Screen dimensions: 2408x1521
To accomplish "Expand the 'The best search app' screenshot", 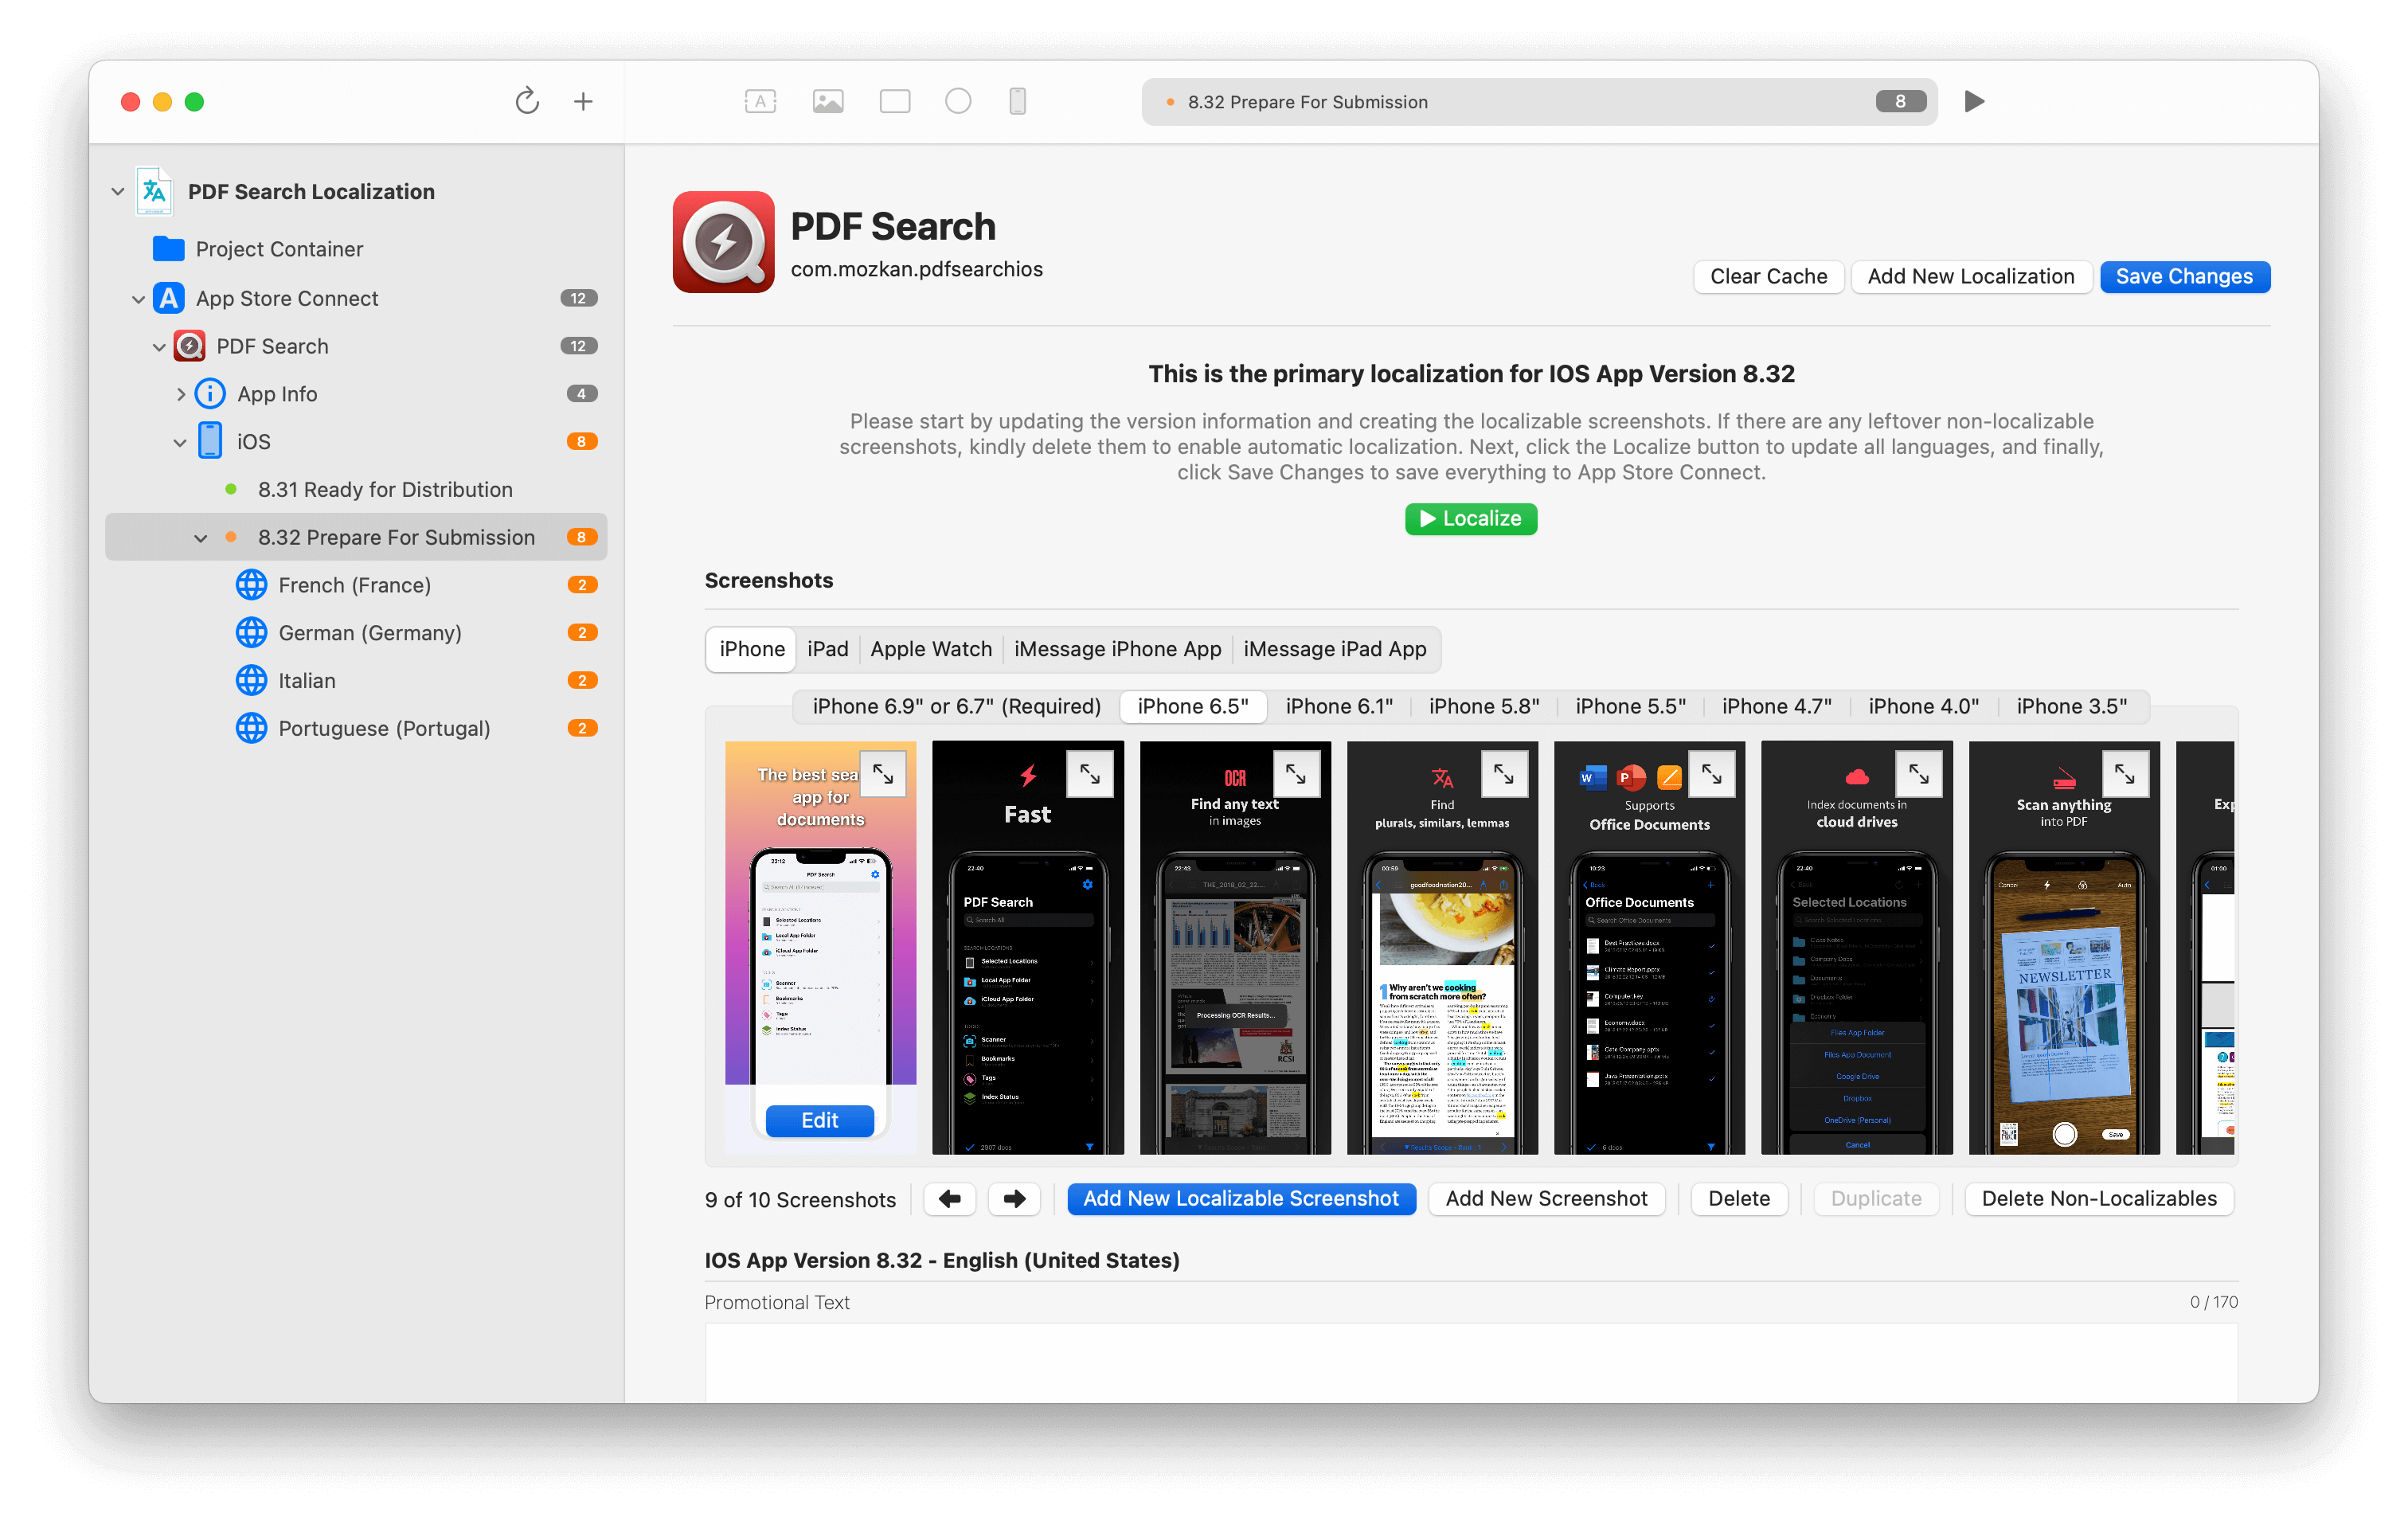I will point(883,774).
